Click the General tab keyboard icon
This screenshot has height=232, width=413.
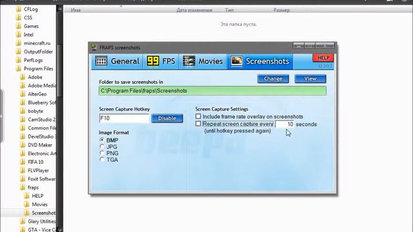[101, 61]
